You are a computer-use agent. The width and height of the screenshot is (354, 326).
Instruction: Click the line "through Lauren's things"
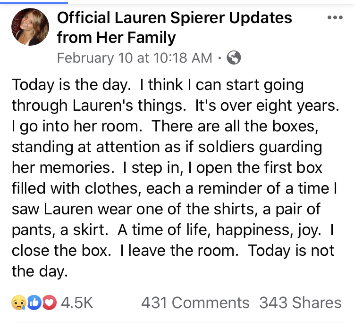[175, 106]
